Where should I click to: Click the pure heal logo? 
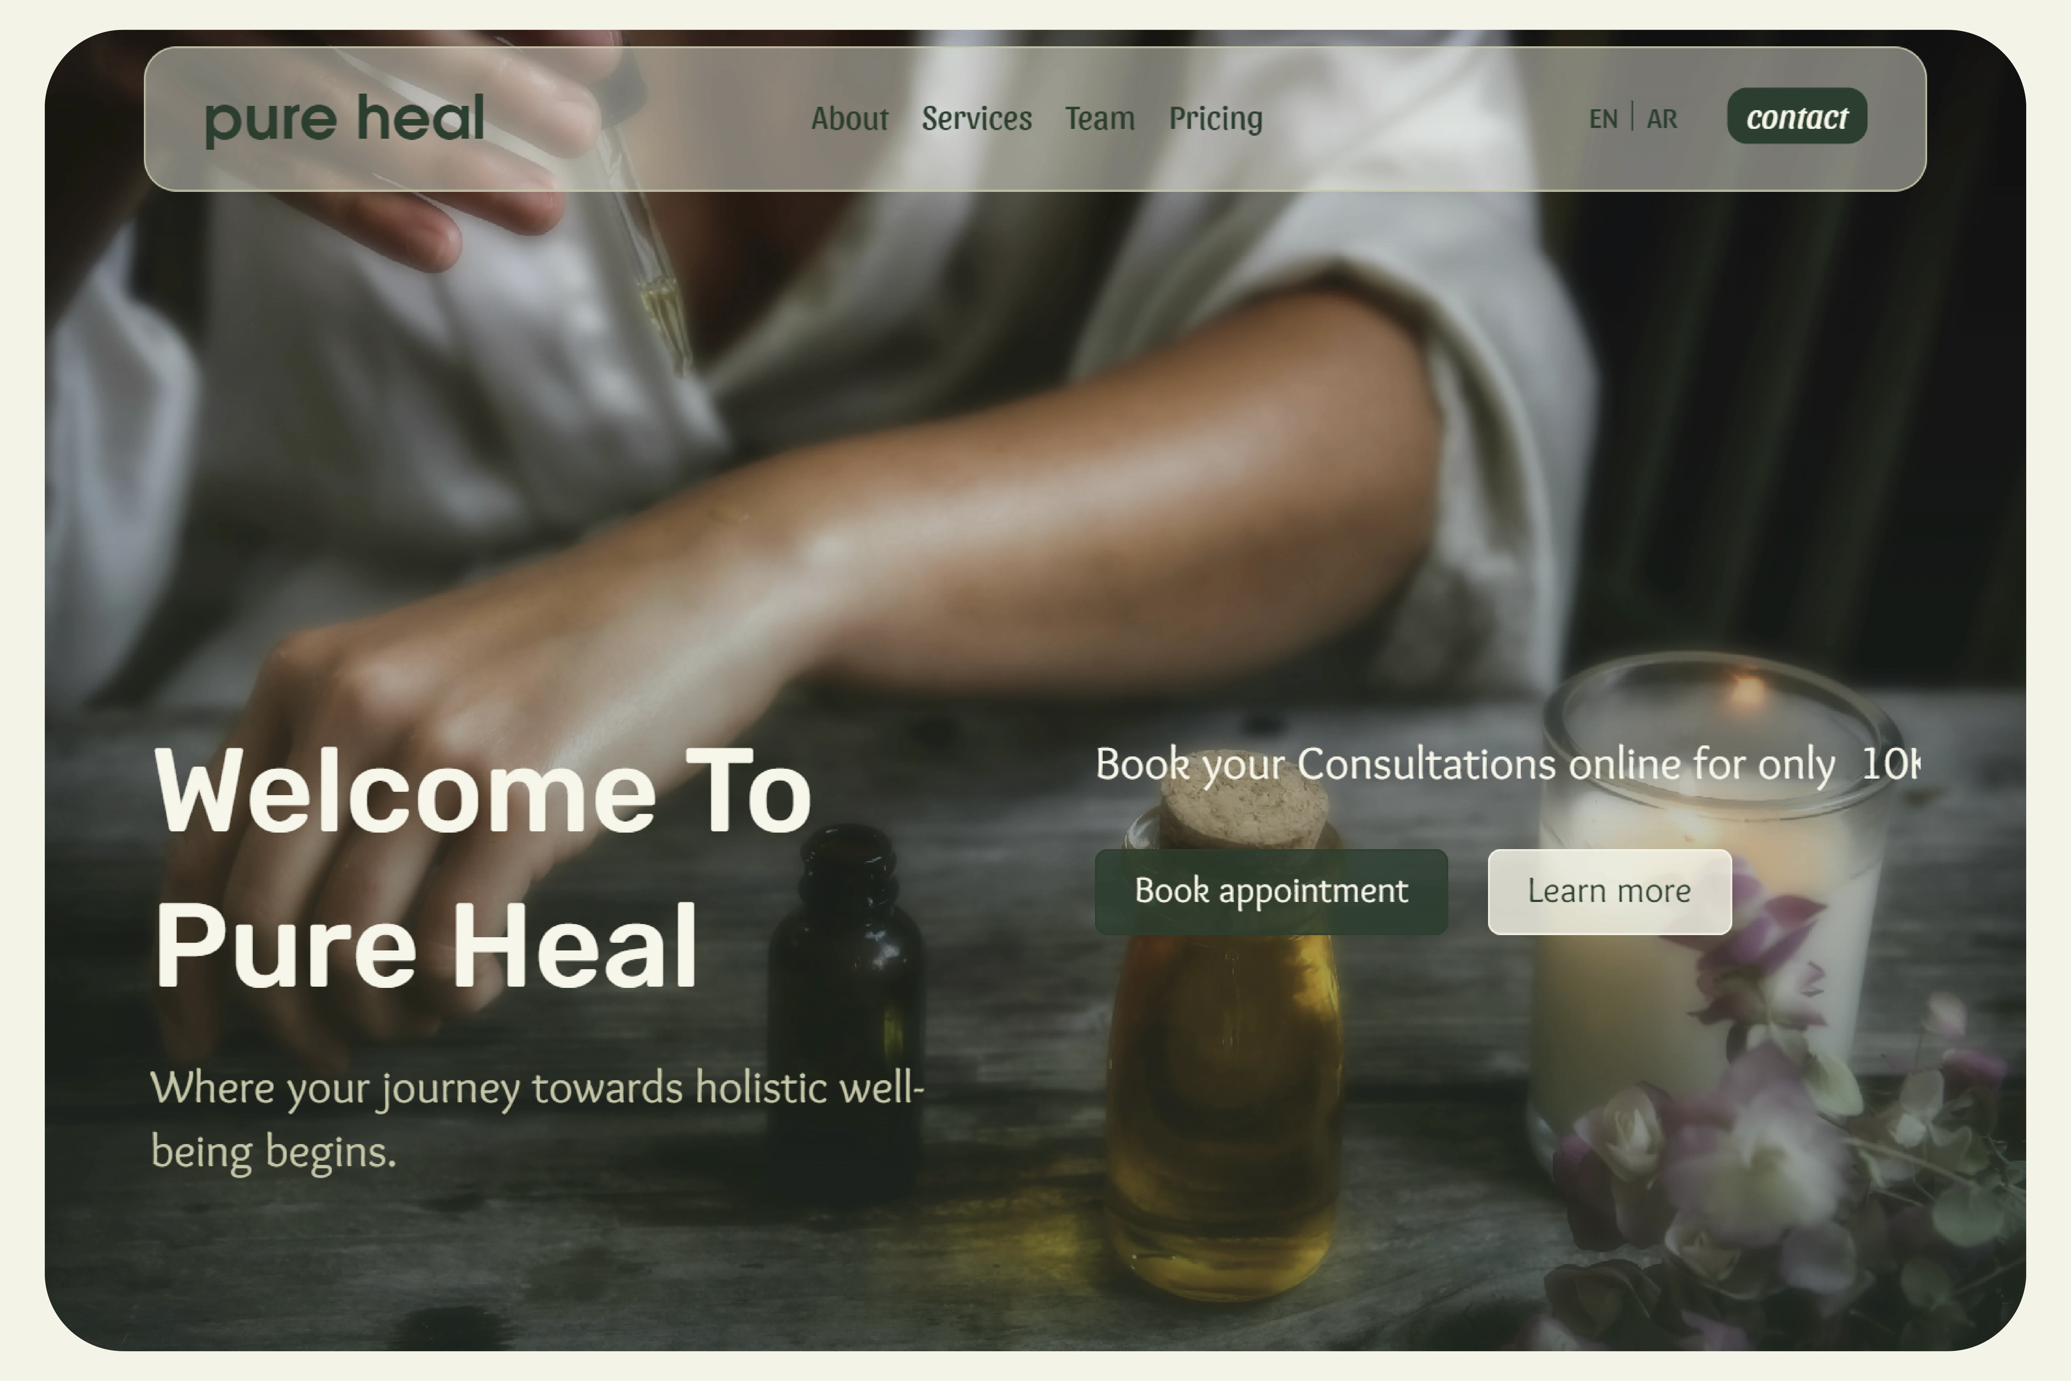pyautogui.click(x=344, y=119)
